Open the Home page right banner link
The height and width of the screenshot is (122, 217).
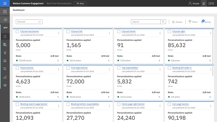pyautogui.click(x=133, y=104)
